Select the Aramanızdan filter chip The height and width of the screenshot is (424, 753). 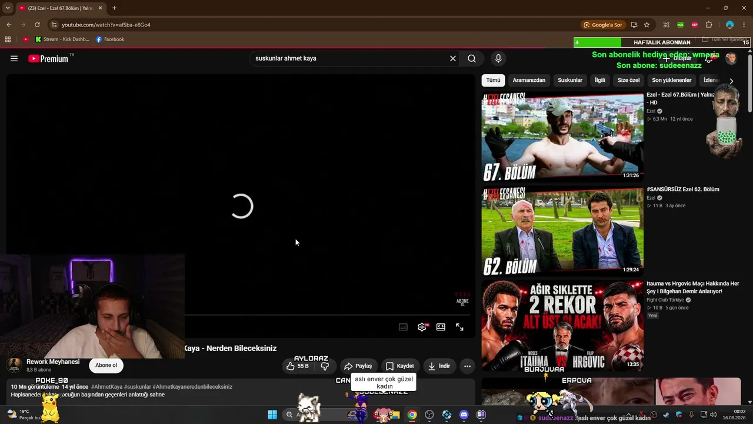pyautogui.click(x=529, y=80)
